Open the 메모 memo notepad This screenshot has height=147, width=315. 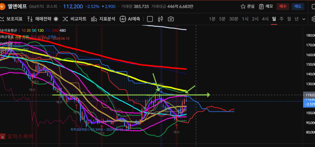click(266, 7)
